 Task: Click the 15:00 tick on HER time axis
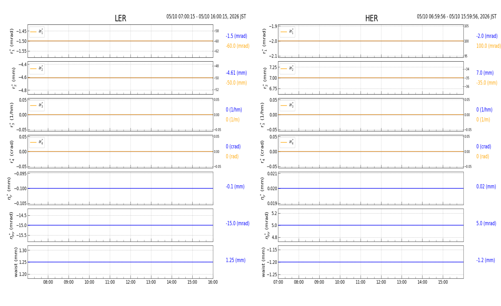pos(443,282)
